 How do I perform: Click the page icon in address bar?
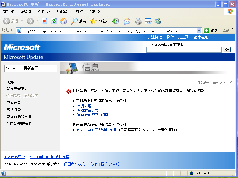(19, 31)
